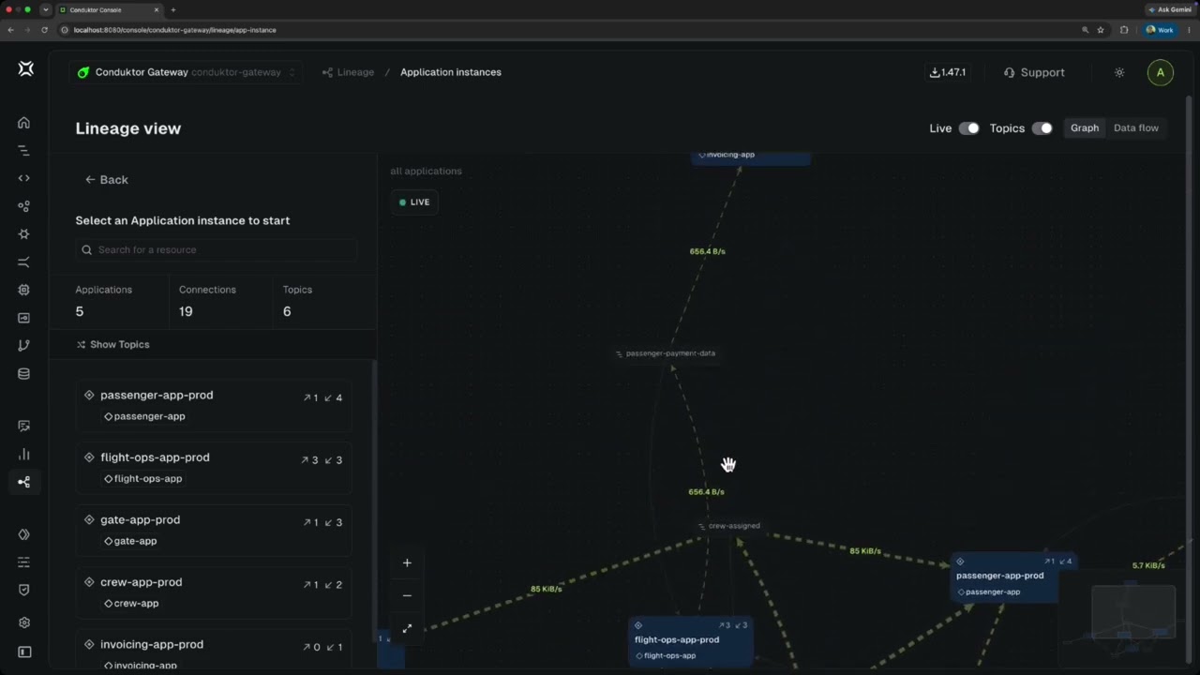Open the dashed list sidebar icon
The height and width of the screenshot is (675, 1200).
(24, 562)
